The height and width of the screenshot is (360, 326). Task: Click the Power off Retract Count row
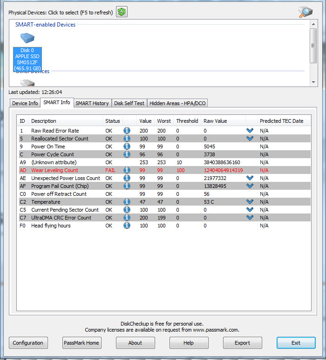(x=164, y=194)
